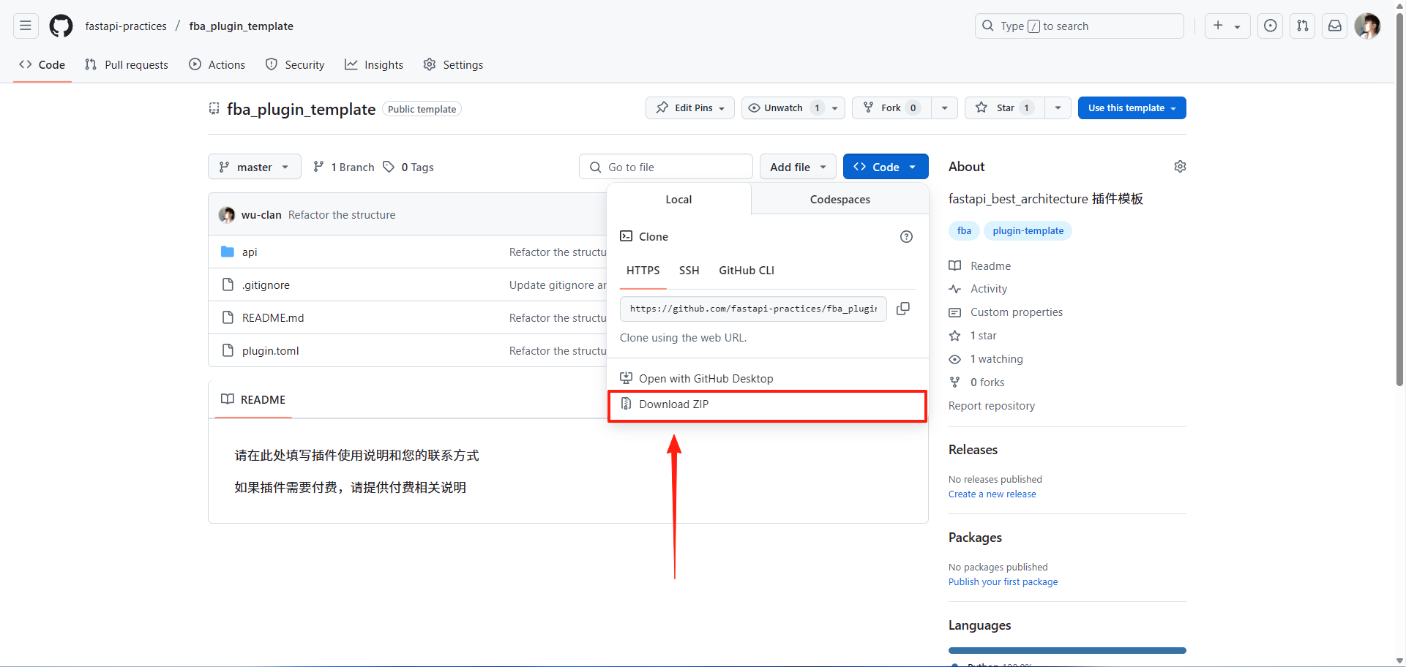The height and width of the screenshot is (667, 1406).
Task: Open the Add file dropdown
Action: click(797, 167)
